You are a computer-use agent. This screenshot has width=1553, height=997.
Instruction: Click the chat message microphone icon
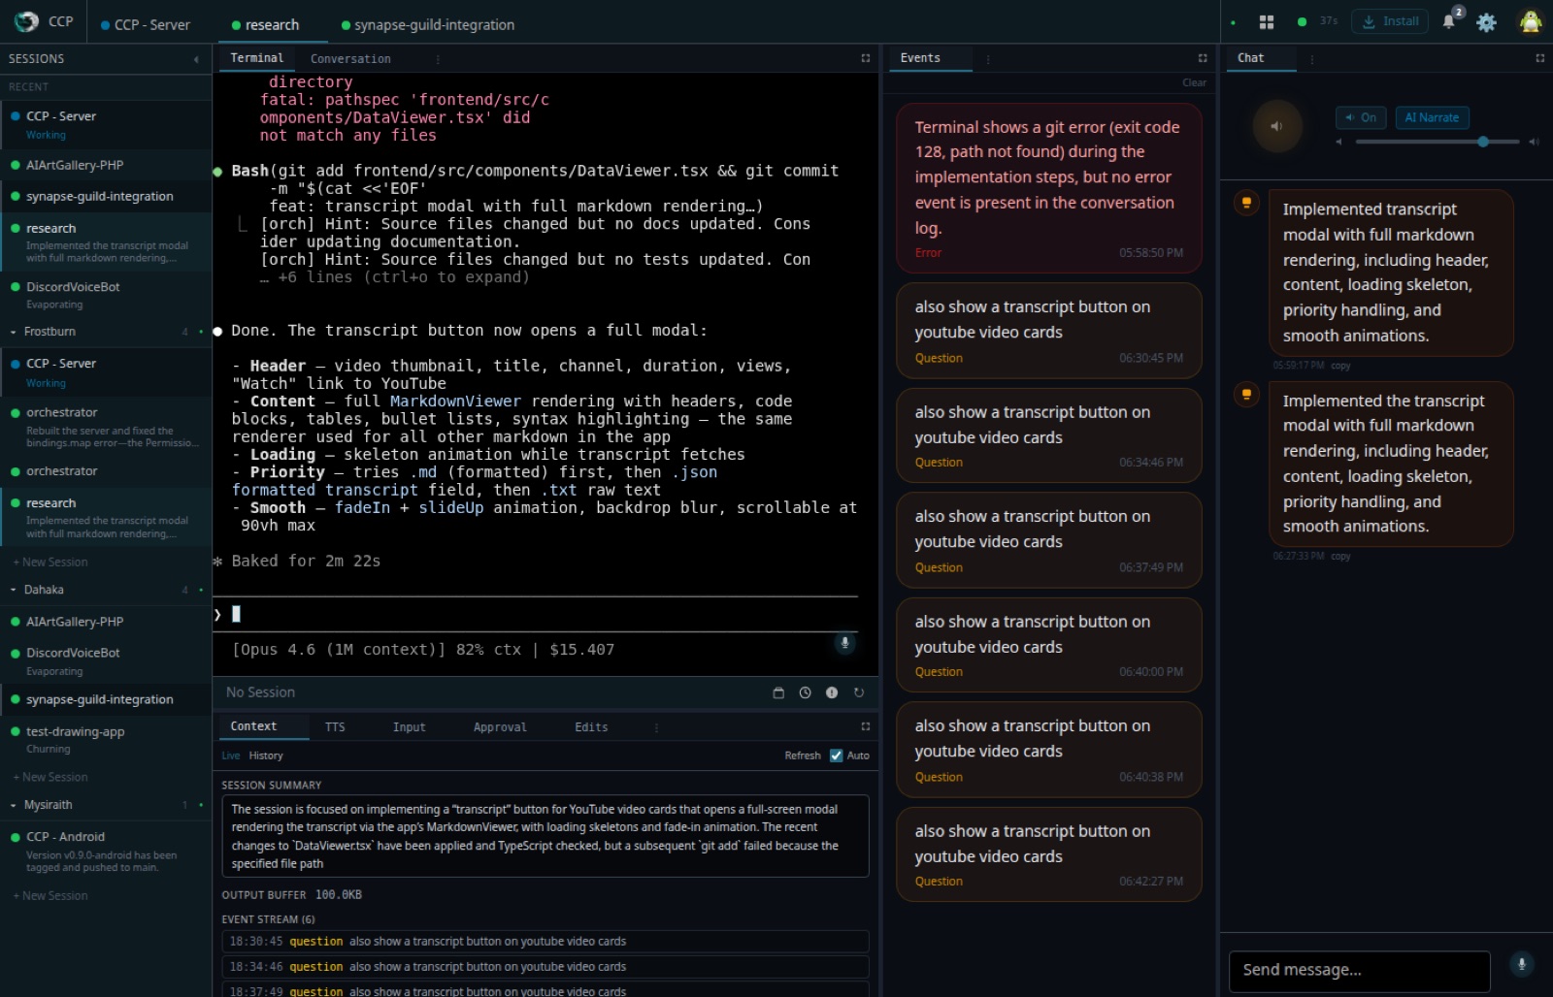1522,964
